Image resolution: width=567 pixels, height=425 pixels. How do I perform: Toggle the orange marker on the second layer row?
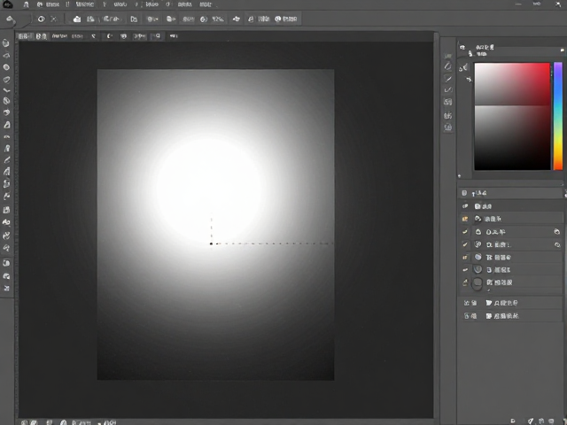465,219
